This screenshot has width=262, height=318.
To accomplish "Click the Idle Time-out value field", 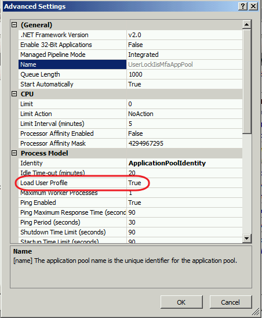I will pyautogui.click(x=184, y=173).
